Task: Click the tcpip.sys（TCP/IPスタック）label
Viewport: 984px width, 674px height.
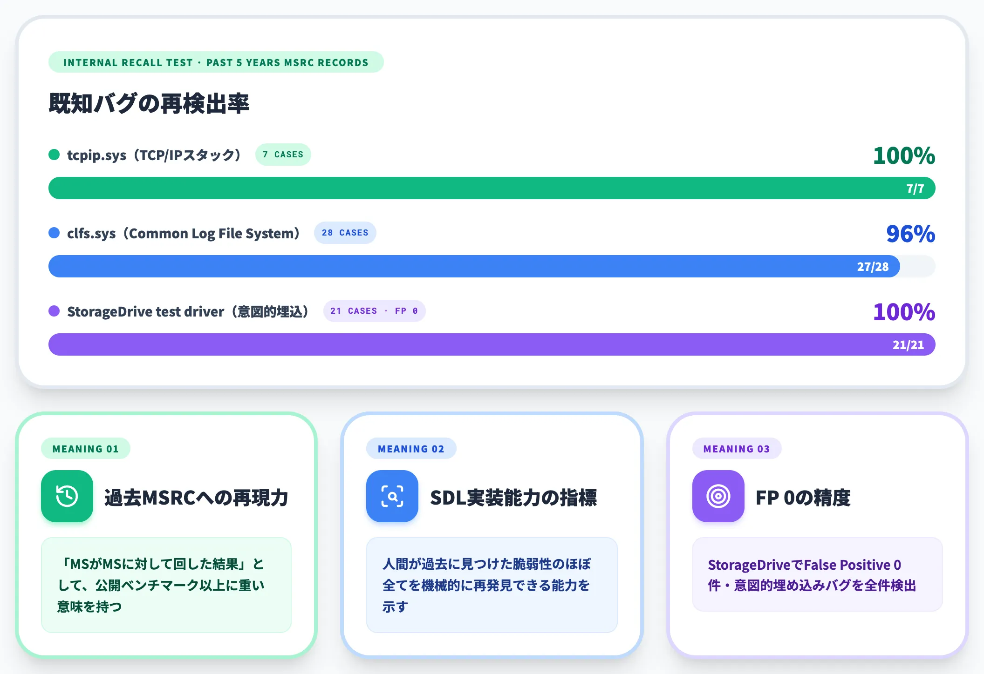Action: pos(154,155)
